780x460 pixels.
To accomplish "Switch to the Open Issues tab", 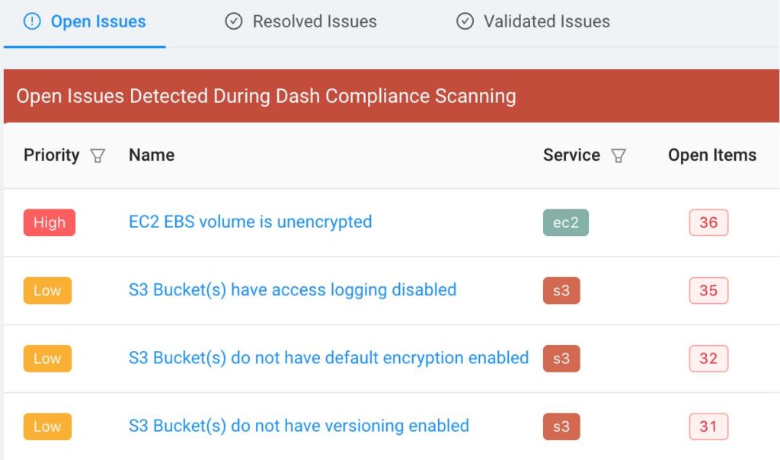I will tap(85, 22).
